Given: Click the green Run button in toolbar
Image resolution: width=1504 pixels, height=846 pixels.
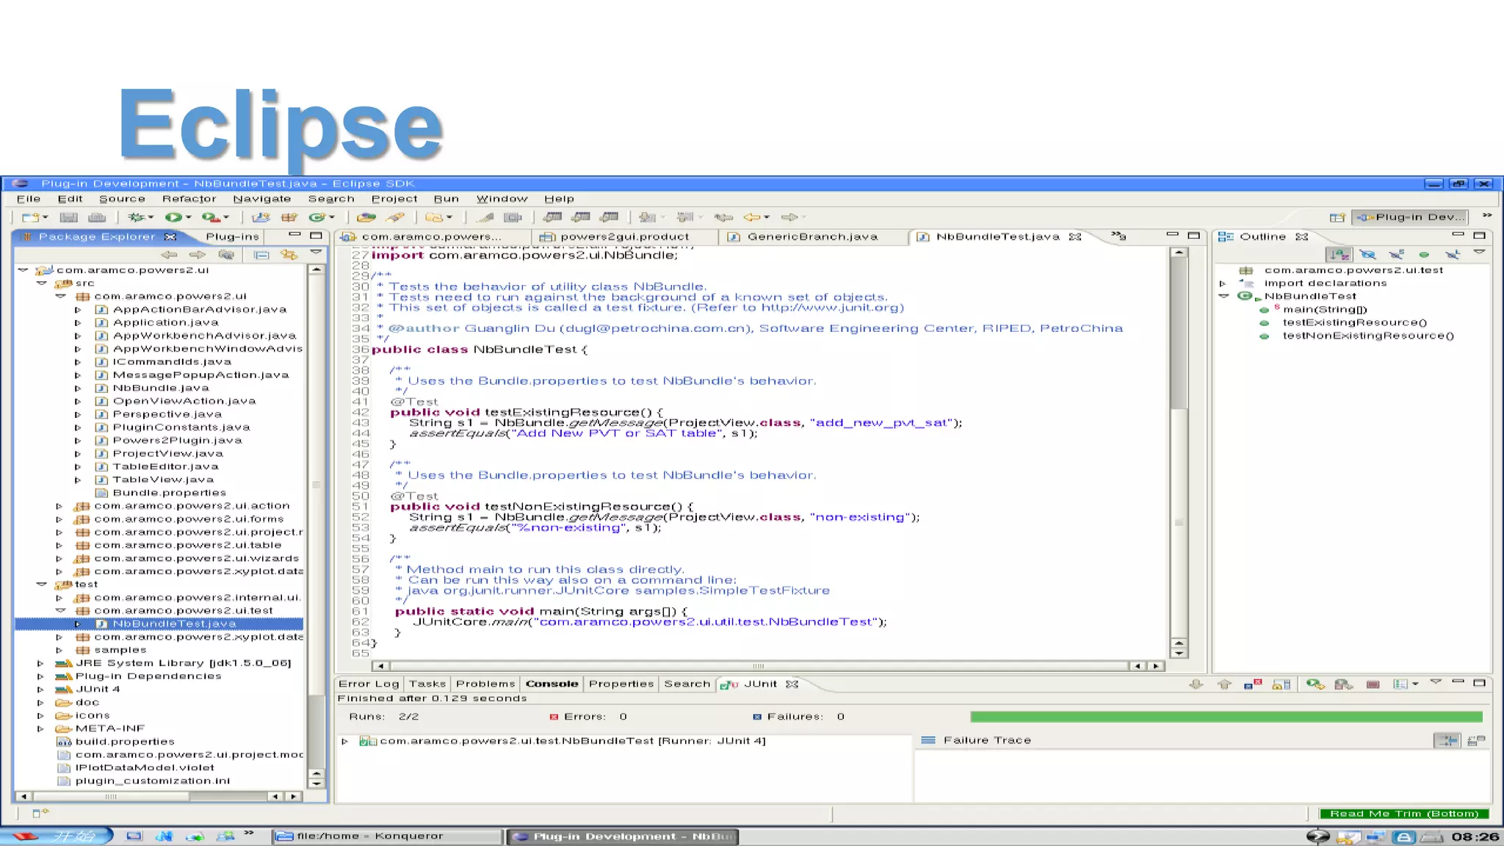Looking at the screenshot, I should (173, 217).
